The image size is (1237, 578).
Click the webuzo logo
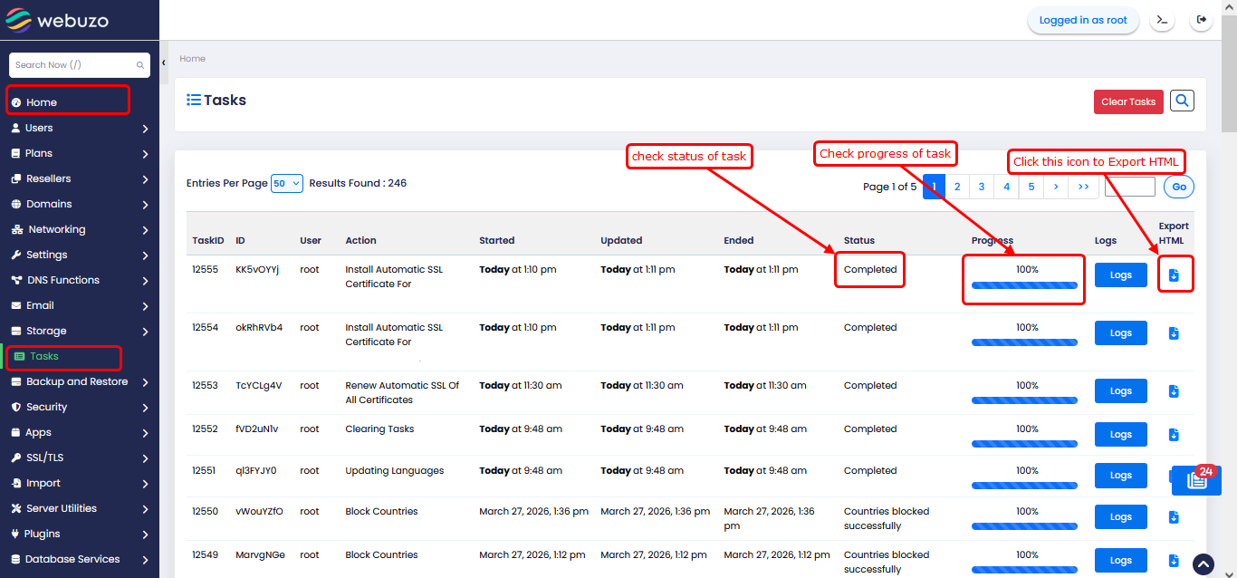coord(58,20)
